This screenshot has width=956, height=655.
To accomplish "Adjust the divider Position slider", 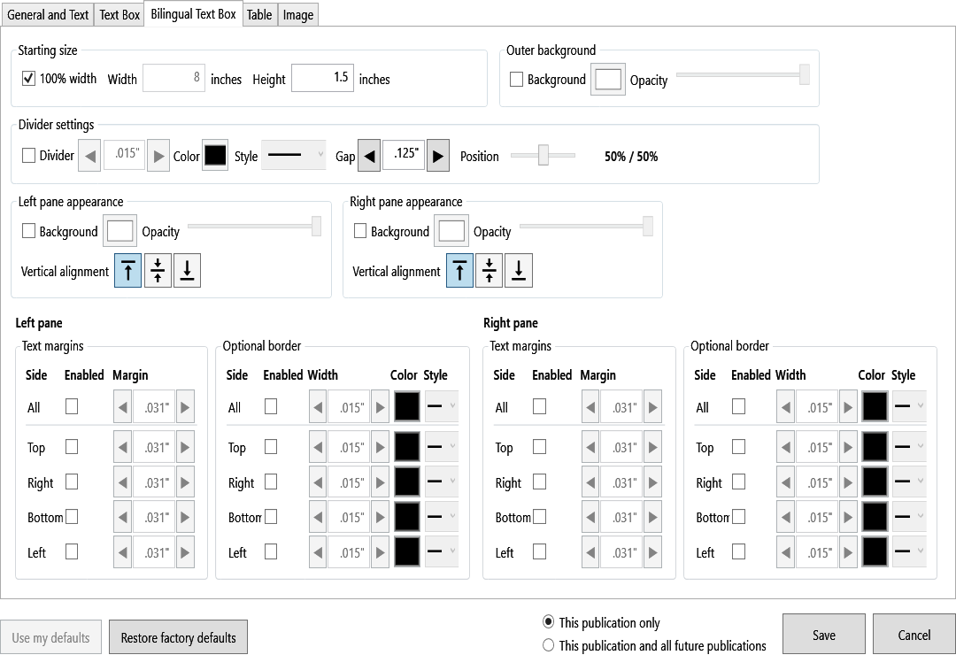I will click(543, 155).
